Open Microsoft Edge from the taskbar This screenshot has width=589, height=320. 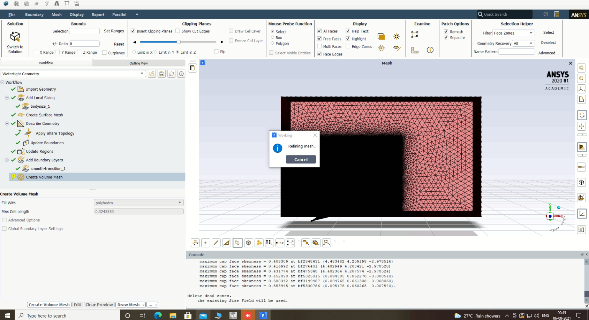click(158, 315)
